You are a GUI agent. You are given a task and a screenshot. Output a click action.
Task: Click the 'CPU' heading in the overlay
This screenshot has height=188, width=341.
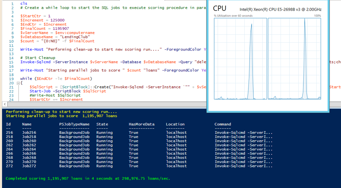[220, 8]
